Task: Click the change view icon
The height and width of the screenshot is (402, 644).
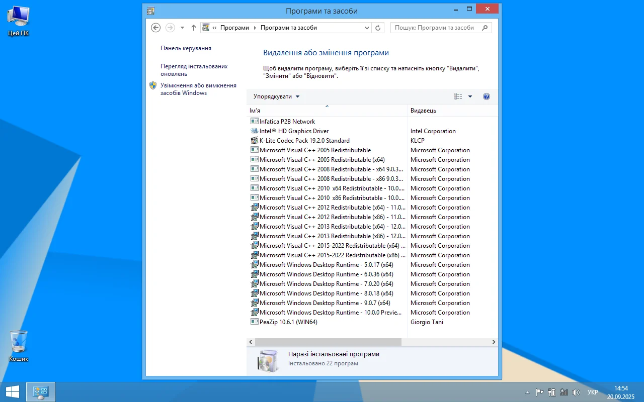Action: tap(458, 96)
